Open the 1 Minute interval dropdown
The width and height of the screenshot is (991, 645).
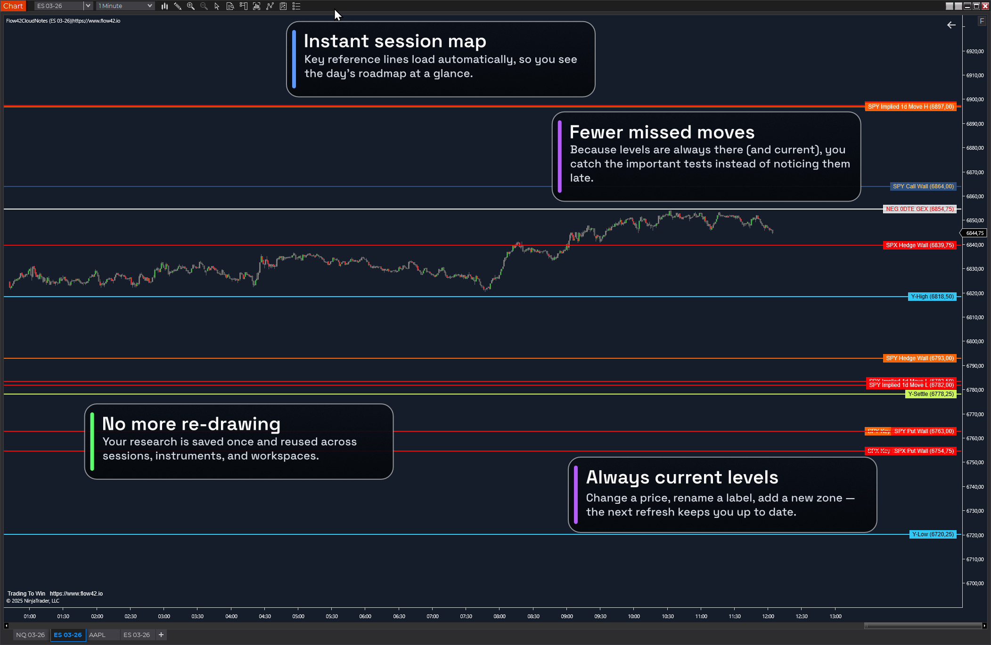pos(125,6)
